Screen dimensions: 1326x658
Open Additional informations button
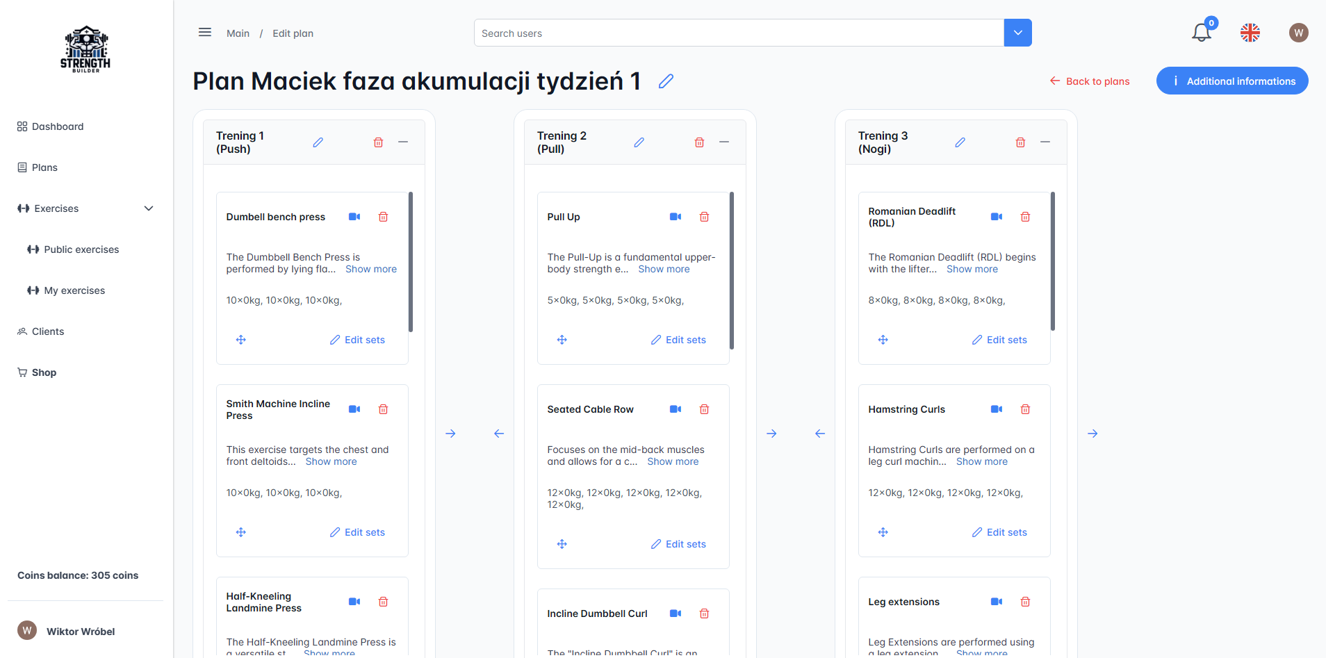(x=1232, y=81)
